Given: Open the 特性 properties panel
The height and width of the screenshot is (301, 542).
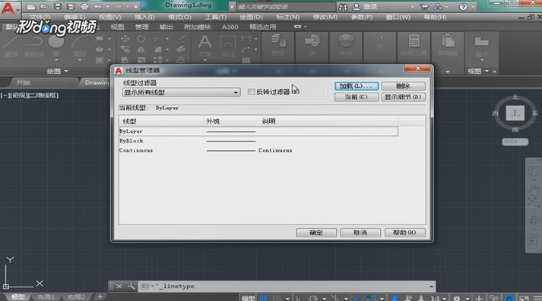Looking at the screenshot, I should coord(345,45).
